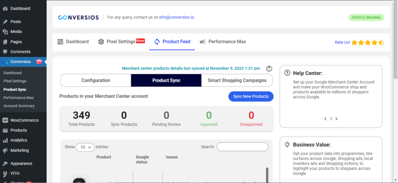Click the red New badge on Pixel Settings
The height and width of the screenshot is (183, 398).
[140, 40]
